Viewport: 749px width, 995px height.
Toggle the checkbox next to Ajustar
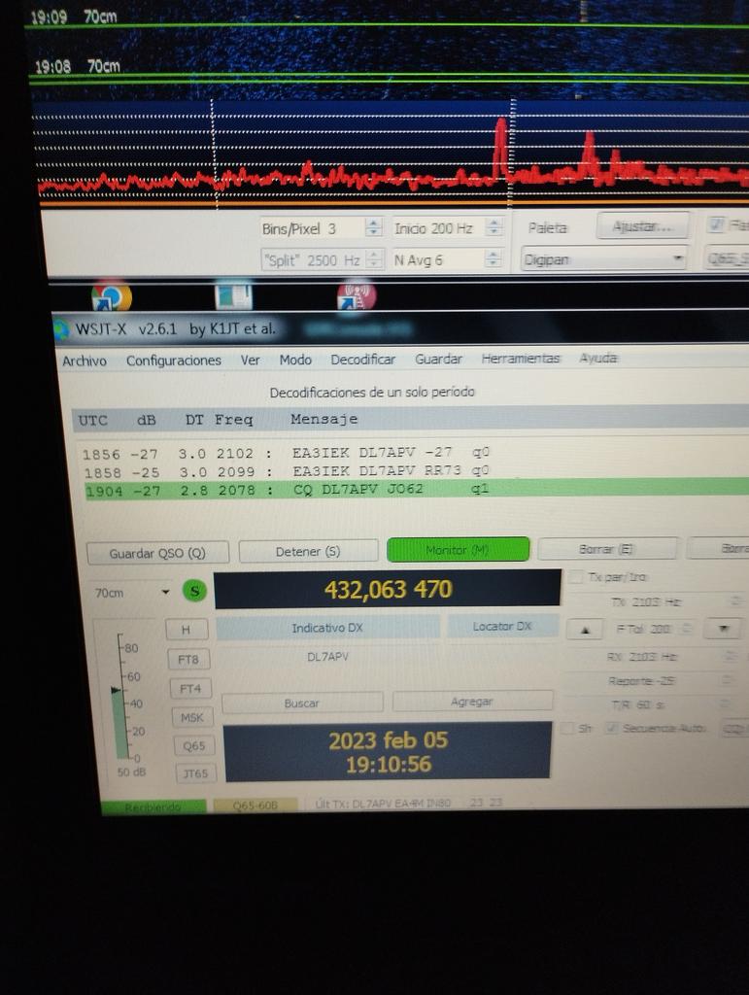point(716,224)
